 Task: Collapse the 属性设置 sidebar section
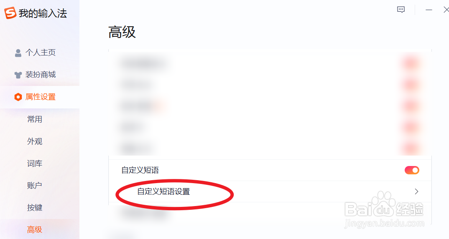point(40,97)
